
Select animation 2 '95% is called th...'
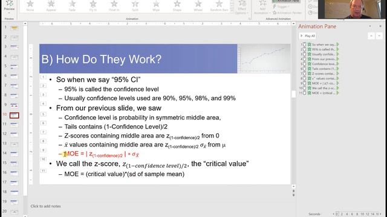[319, 49]
